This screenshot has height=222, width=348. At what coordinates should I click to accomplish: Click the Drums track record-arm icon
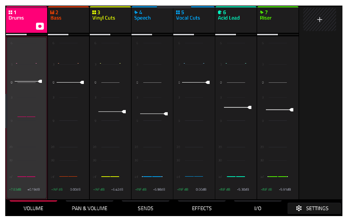(40, 27)
